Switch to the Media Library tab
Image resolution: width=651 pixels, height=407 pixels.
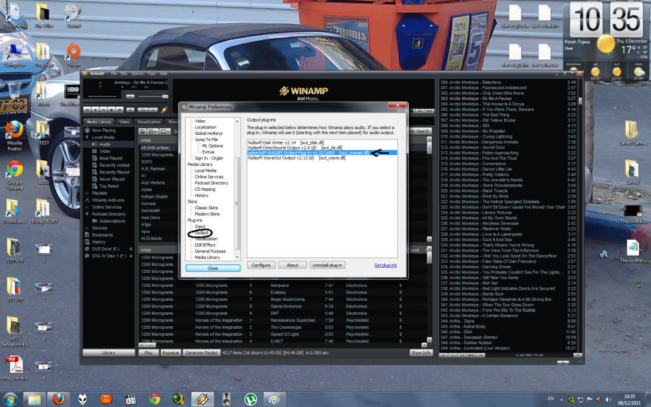(x=99, y=121)
